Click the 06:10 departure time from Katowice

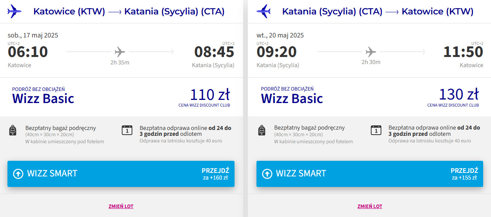[x=28, y=52]
